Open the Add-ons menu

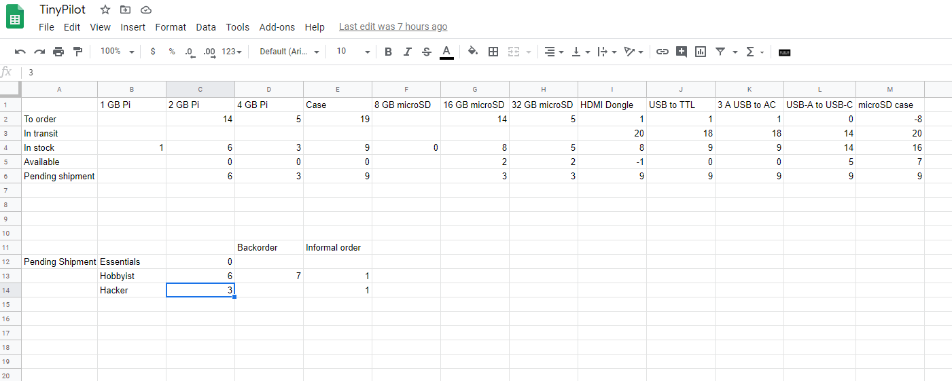click(x=277, y=27)
